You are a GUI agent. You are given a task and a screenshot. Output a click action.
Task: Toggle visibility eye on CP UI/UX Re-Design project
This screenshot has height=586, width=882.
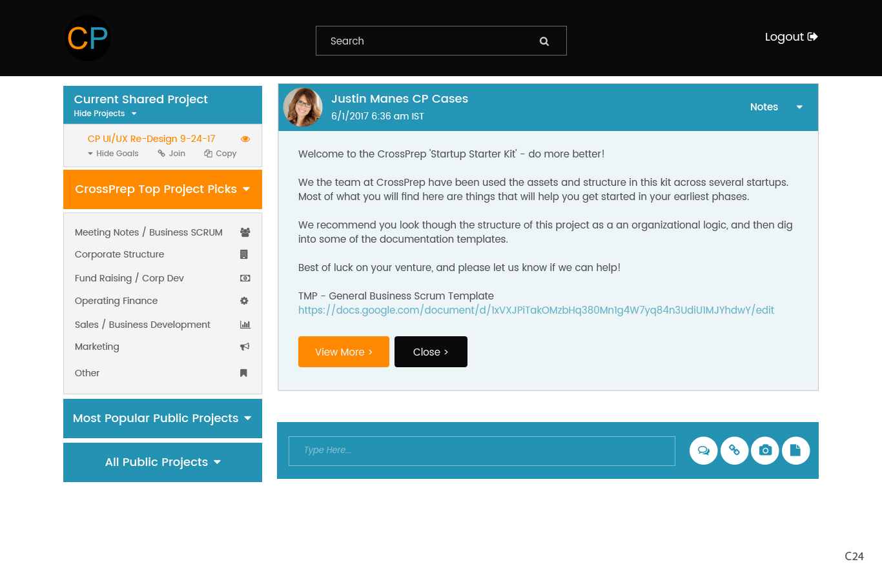tap(245, 139)
